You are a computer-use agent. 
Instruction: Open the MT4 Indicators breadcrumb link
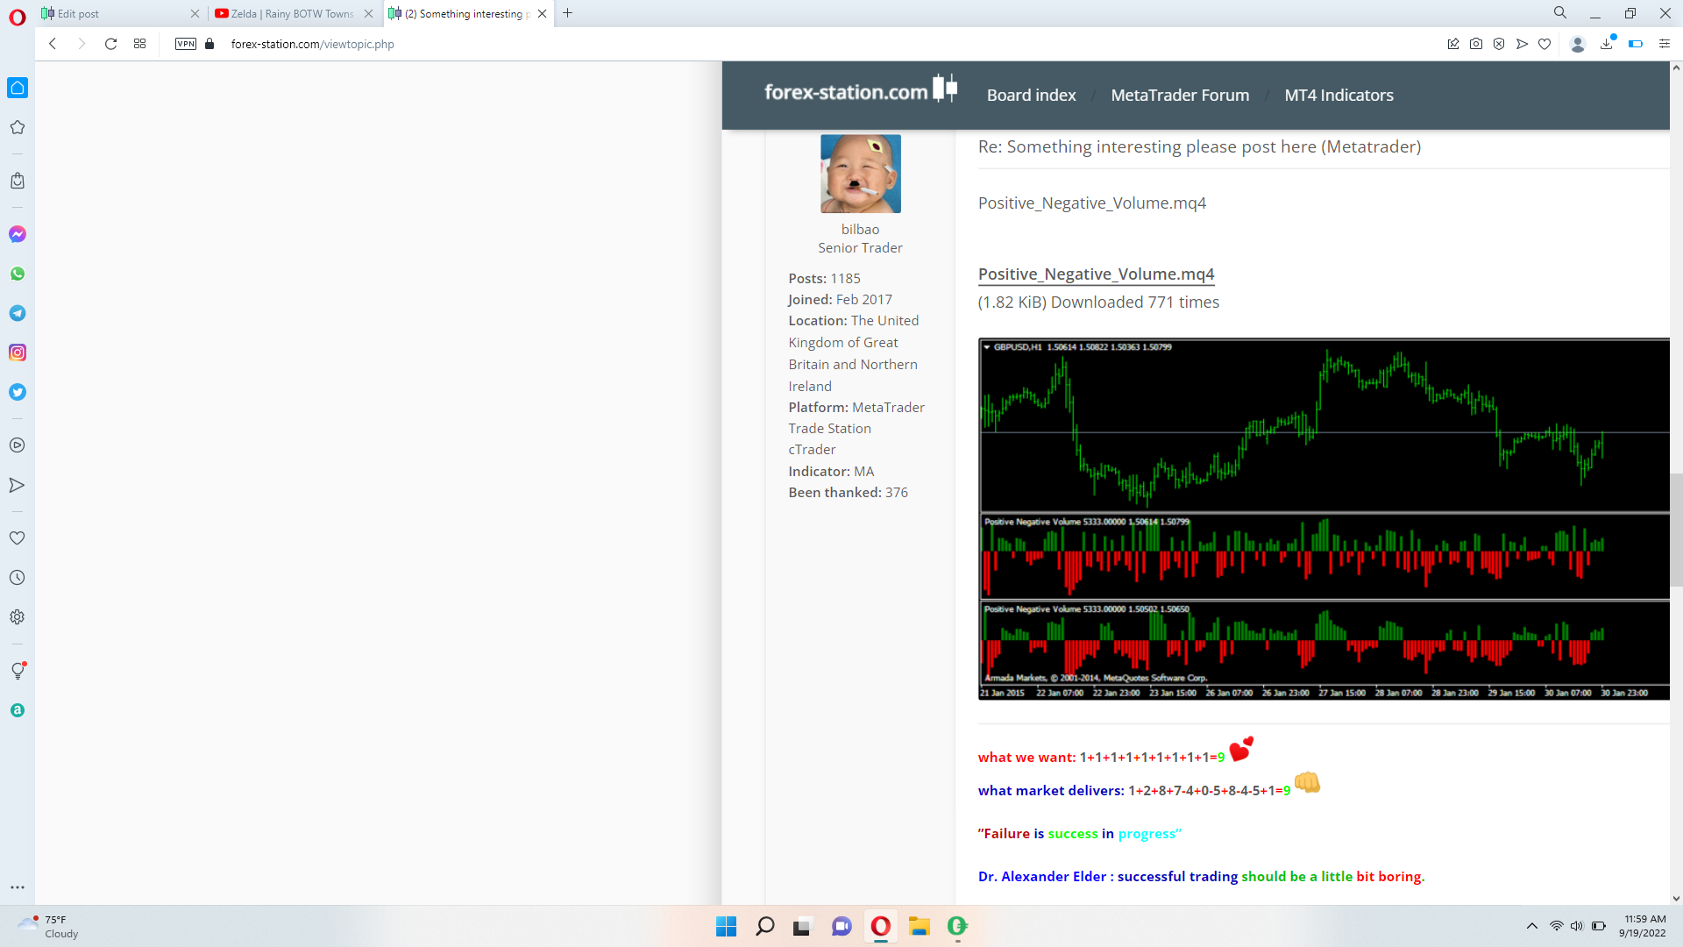point(1339,95)
